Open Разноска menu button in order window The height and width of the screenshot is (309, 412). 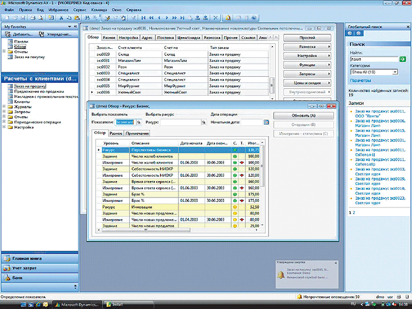pos(307,47)
